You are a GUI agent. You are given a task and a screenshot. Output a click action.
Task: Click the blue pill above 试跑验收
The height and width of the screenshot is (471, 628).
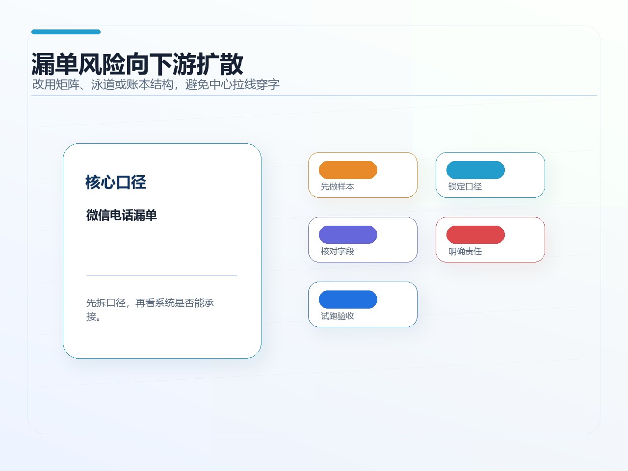348,299
